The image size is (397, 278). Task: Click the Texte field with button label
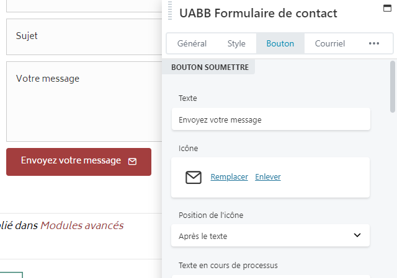coord(270,119)
